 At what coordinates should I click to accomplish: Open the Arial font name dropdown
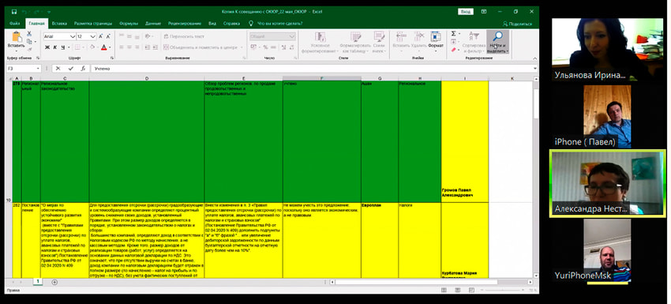coord(73,37)
